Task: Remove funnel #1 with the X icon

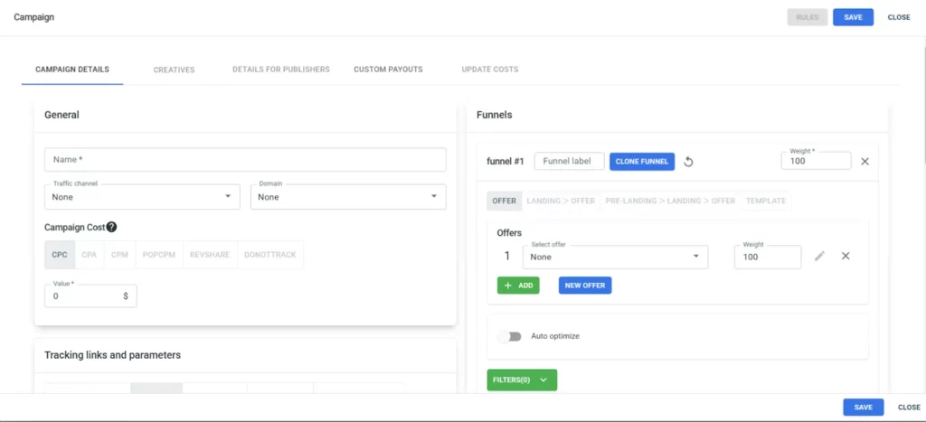Action: [865, 162]
